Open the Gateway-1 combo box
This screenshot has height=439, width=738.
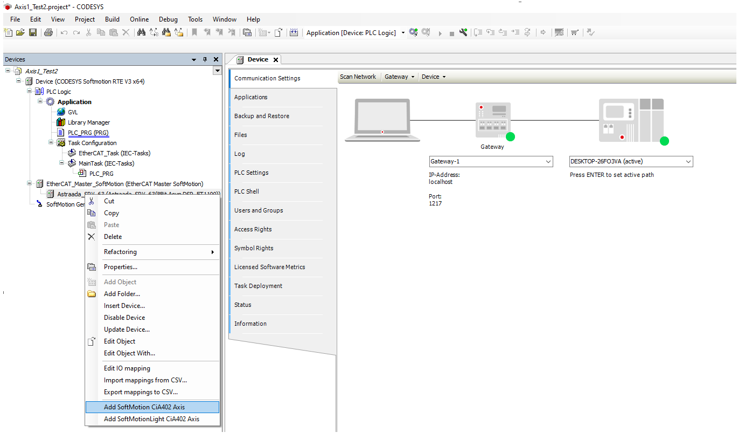pos(548,162)
